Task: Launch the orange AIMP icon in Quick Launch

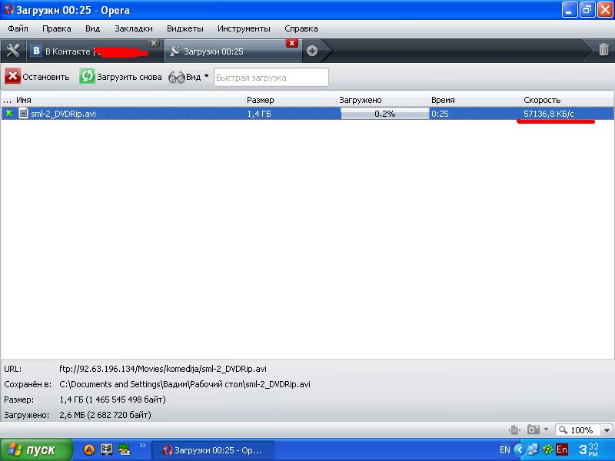Action: click(x=89, y=449)
